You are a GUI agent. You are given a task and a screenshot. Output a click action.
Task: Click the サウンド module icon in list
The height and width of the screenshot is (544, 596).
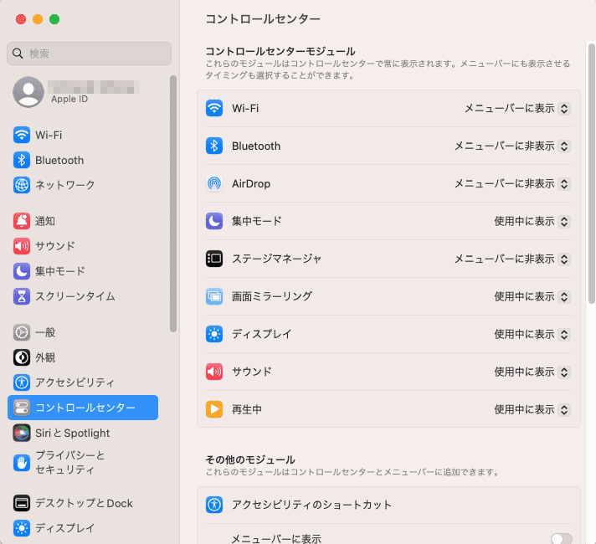point(214,372)
